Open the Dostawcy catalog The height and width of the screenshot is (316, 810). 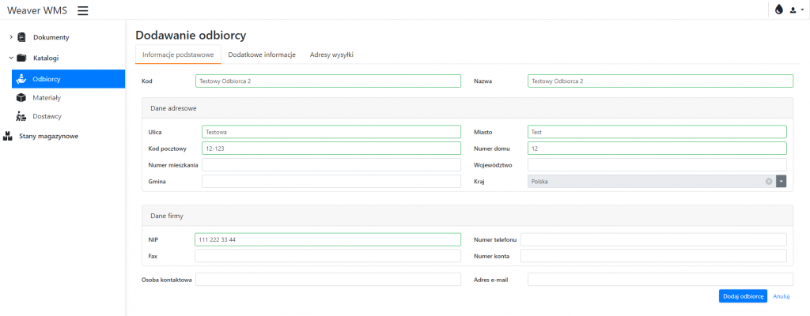(x=47, y=116)
